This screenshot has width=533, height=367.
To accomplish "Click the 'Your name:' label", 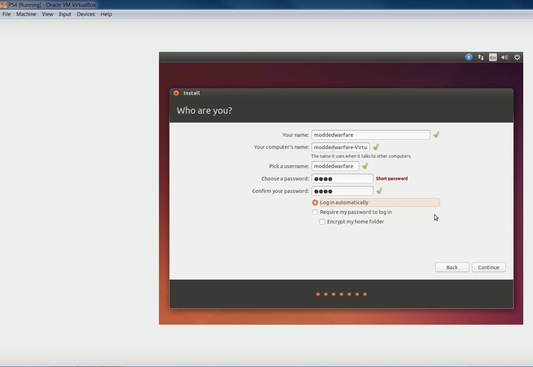I will pyautogui.click(x=296, y=135).
